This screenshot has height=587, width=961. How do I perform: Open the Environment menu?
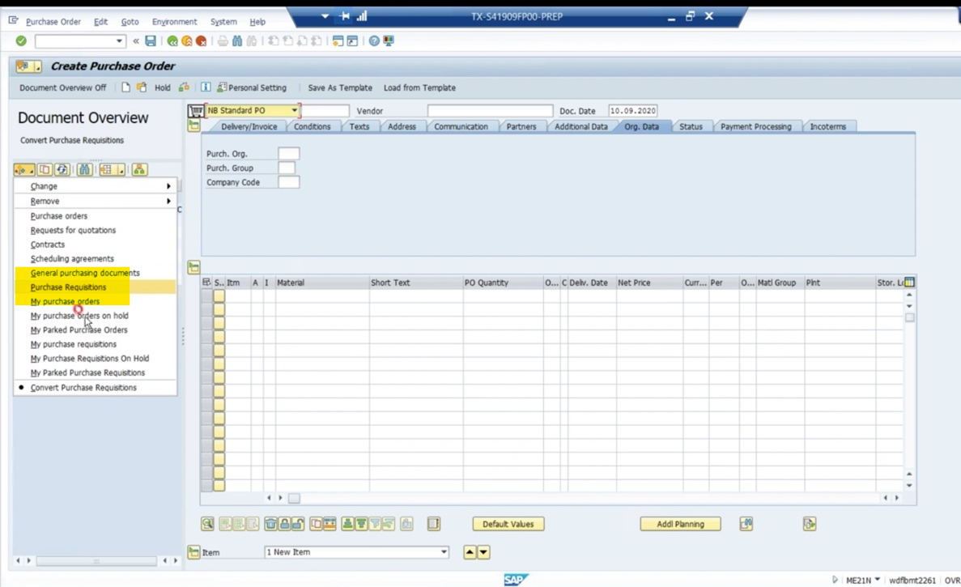pyautogui.click(x=175, y=21)
